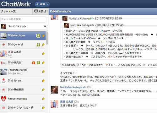This screenshot has width=157, height=113.
Task: Open chat with 高田 広太郎
Action: [23, 54]
